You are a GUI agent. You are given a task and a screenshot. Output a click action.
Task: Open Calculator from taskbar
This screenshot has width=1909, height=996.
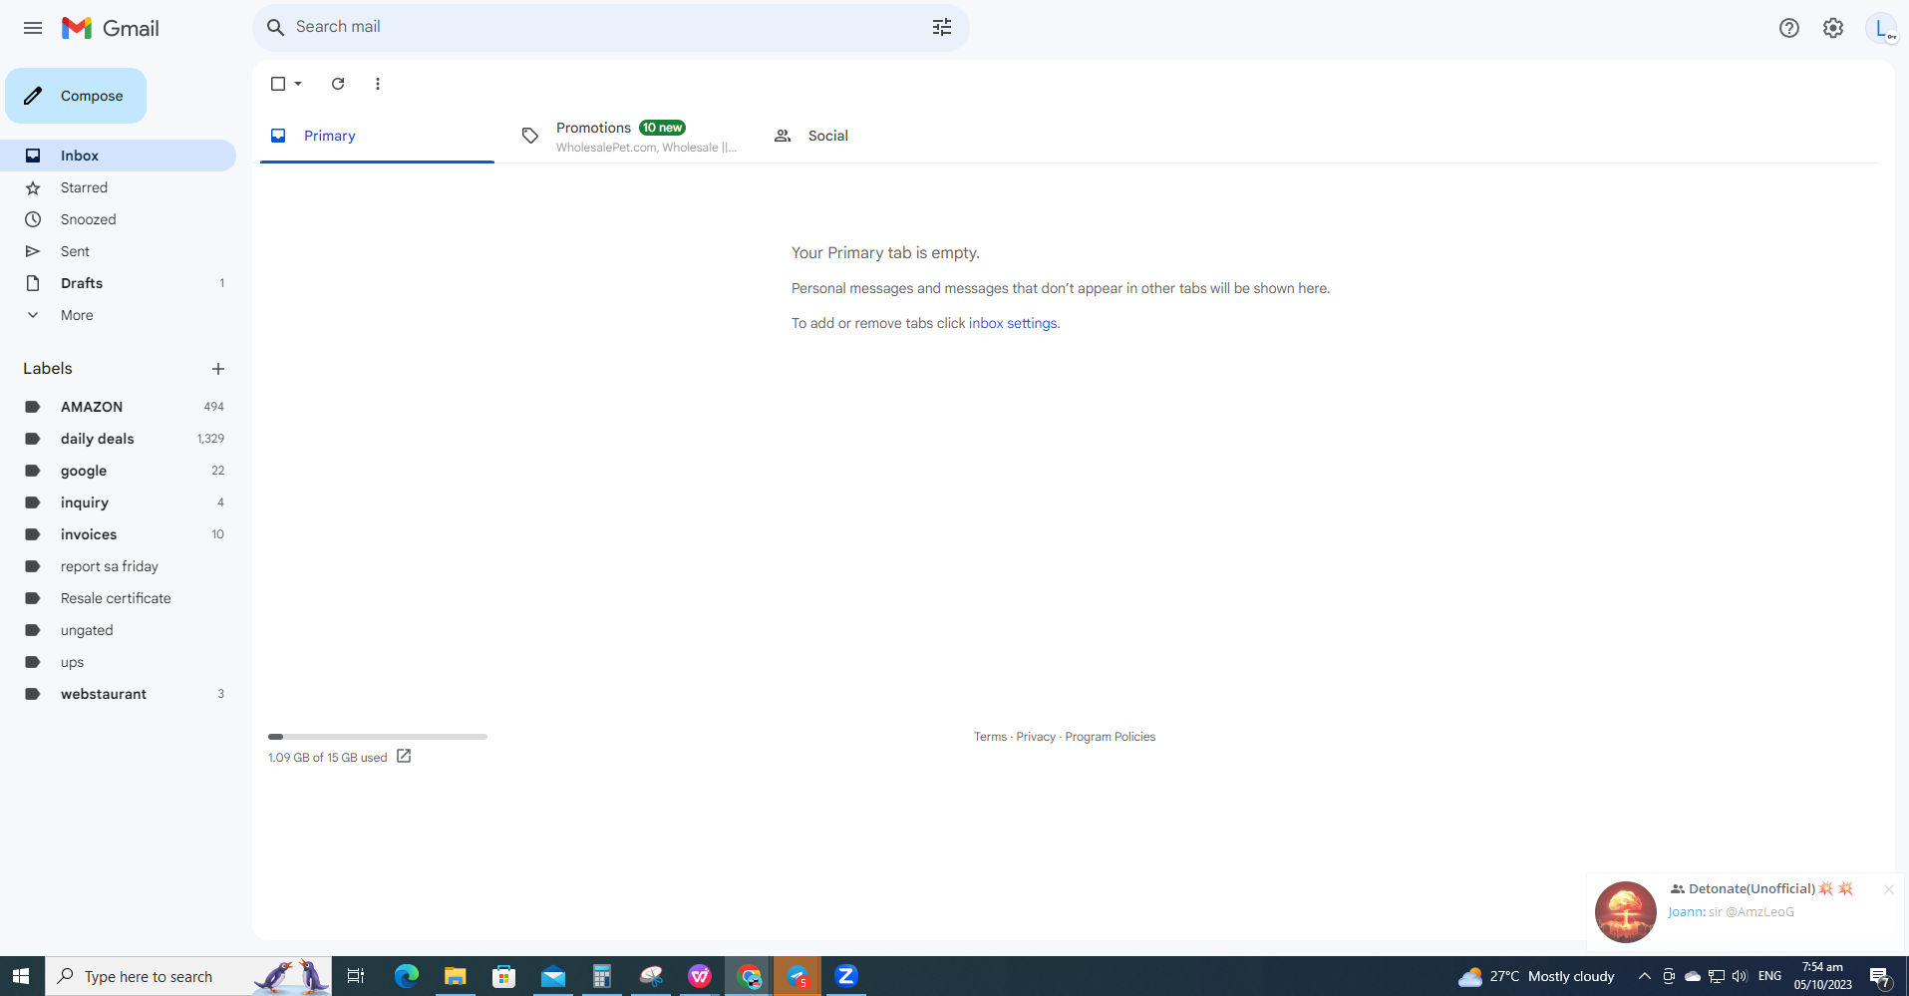601,976
